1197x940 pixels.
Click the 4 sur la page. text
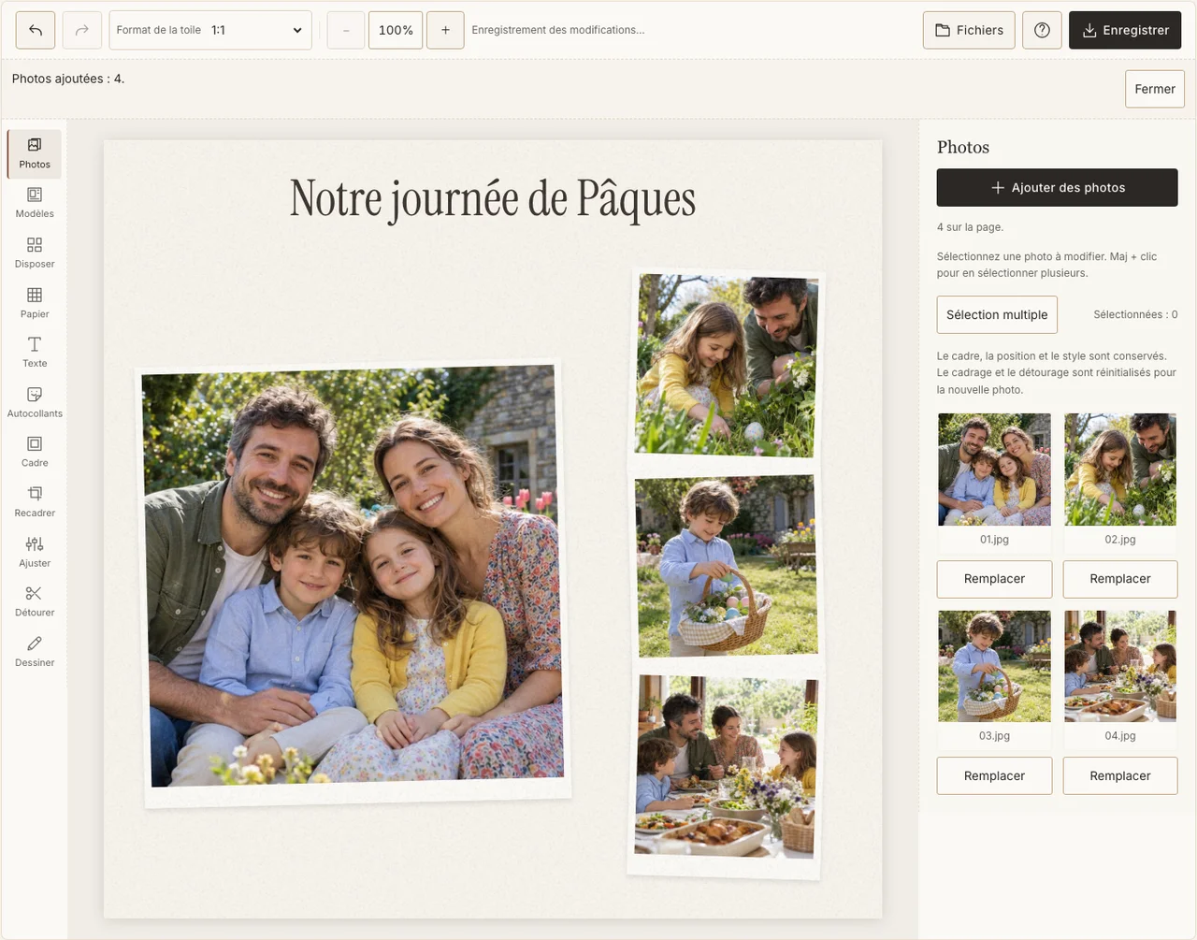[x=970, y=227]
